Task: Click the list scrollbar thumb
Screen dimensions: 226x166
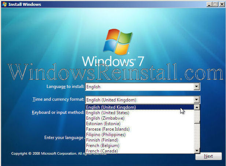Action: [197, 123]
